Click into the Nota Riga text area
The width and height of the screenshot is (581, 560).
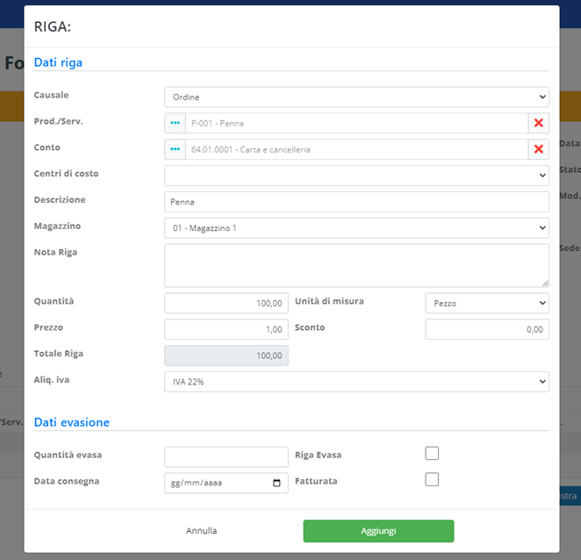[356, 265]
